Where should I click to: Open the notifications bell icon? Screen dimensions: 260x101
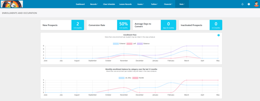tap(242, 4)
